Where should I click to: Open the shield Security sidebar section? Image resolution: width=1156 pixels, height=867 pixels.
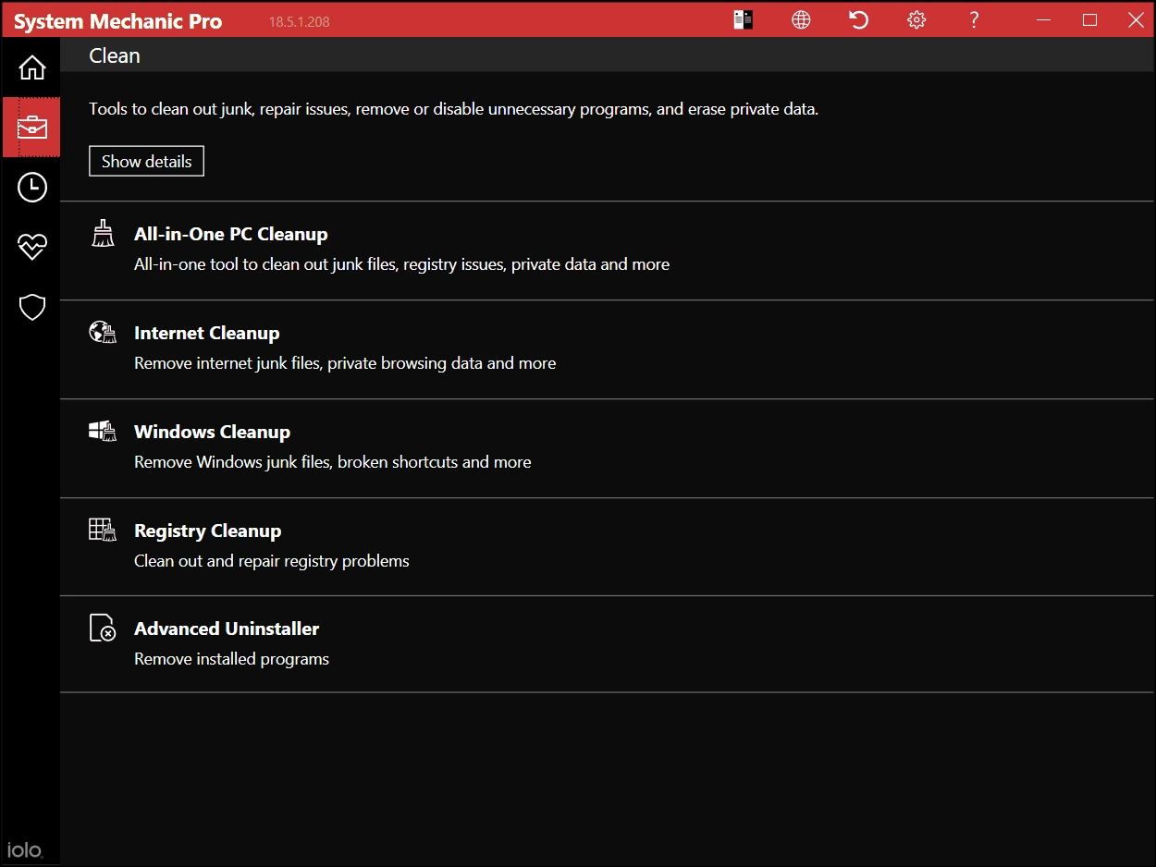(31, 307)
